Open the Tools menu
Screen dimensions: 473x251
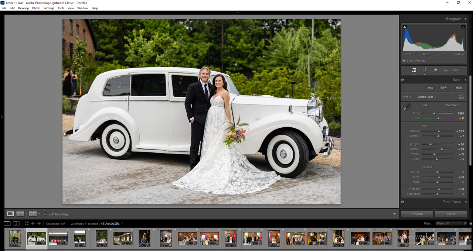(x=61, y=8)
